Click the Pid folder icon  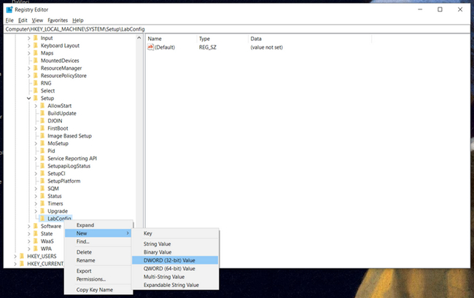[42, 151]
